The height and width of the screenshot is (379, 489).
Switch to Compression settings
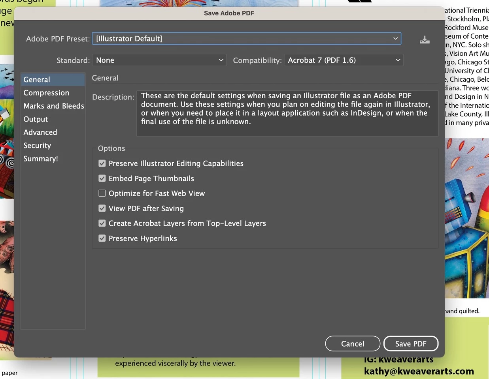click(x=53, y=93)
